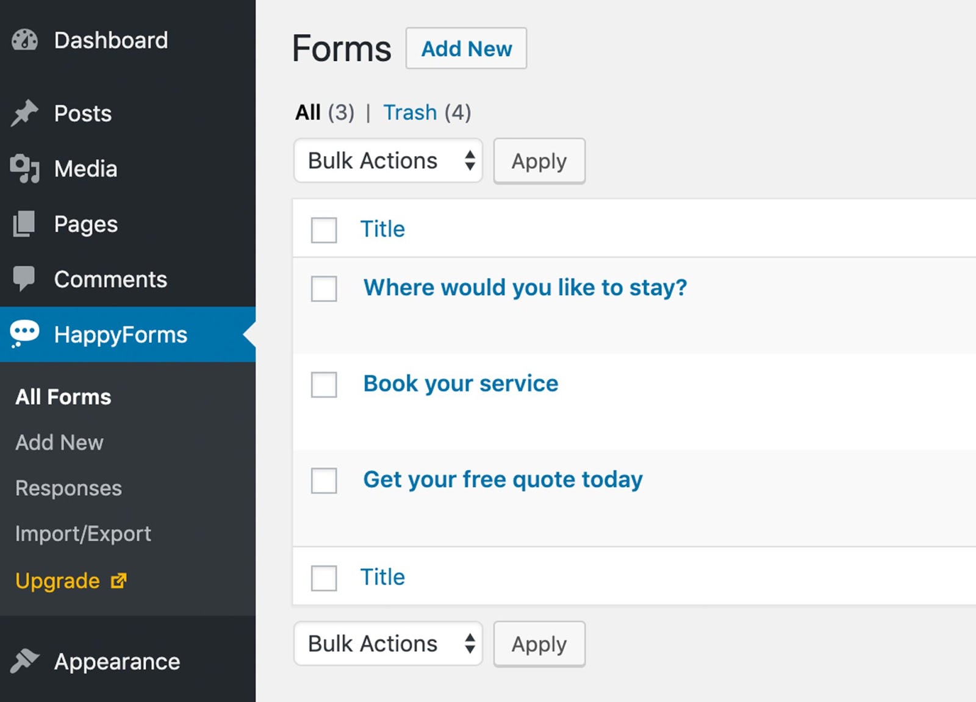The width and height of the screenshot is (976, 702).
Task: Go to Posts menu
Action: tap(127, 113)
